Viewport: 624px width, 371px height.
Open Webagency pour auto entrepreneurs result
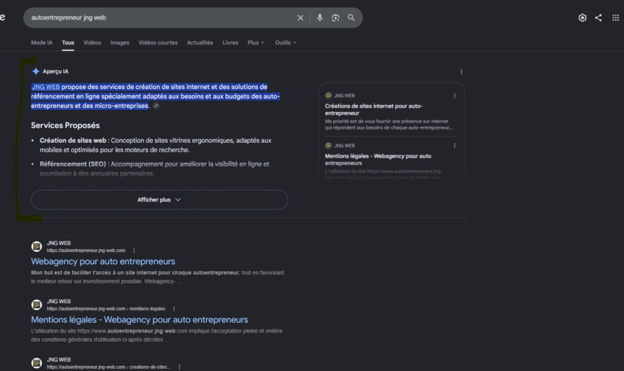103,261
